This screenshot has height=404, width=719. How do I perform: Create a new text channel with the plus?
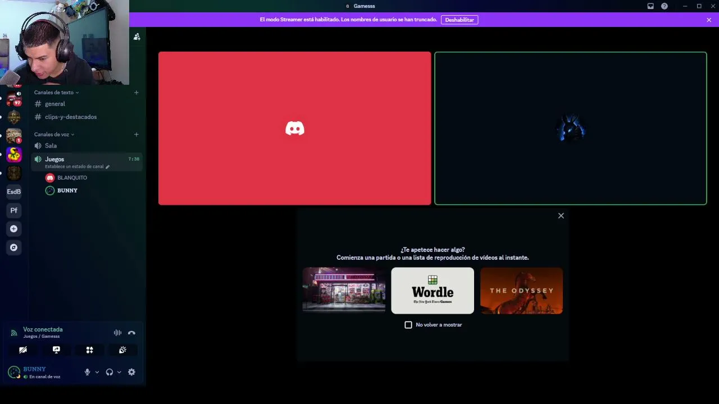point(136,93)
